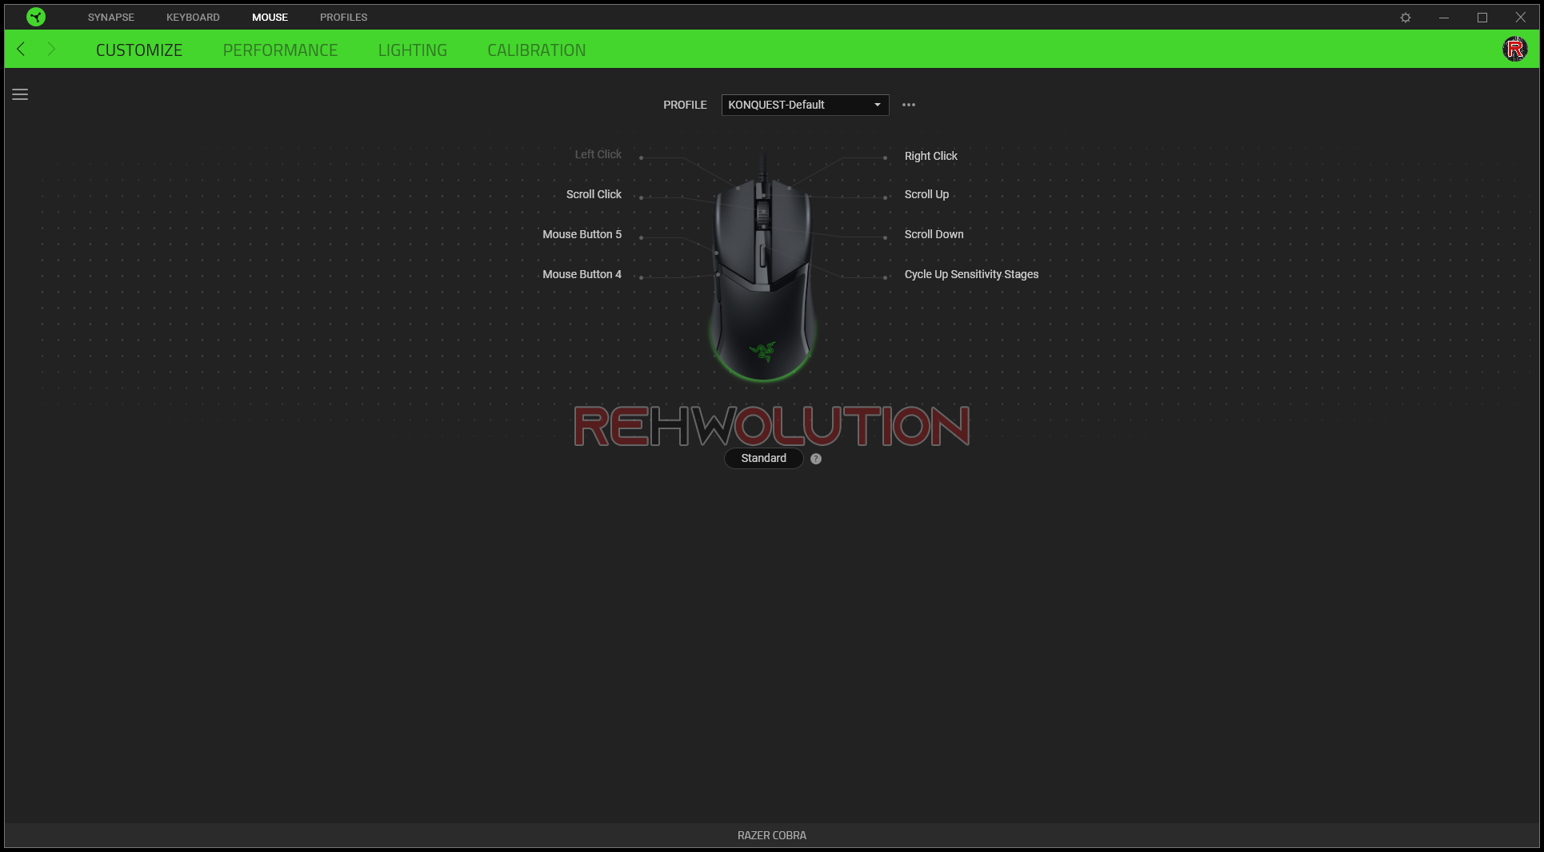Select the Scroll Click button assignment
1544x852 pixels.
point(593,194)
